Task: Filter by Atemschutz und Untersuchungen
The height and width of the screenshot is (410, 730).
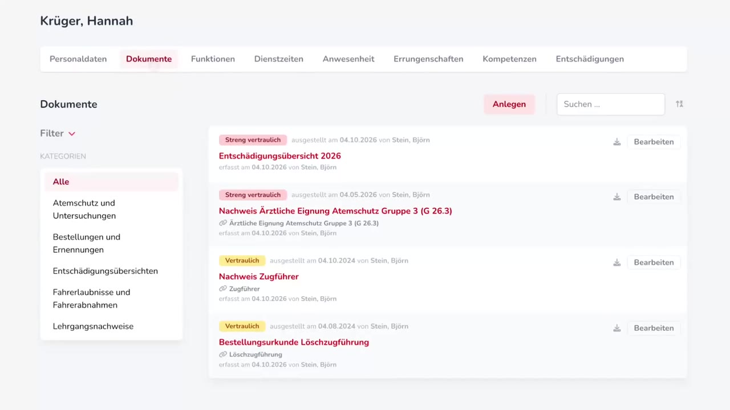Action: pyautogui.click(x=111, y=210)
